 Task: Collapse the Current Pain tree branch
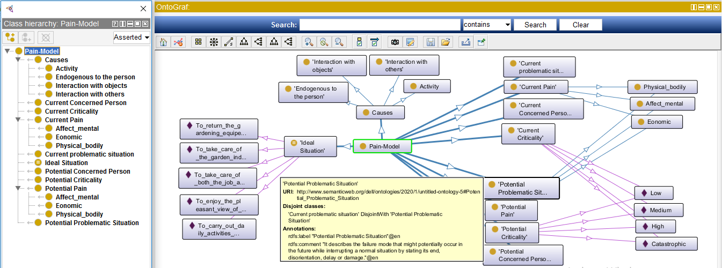tap(18, 120)
